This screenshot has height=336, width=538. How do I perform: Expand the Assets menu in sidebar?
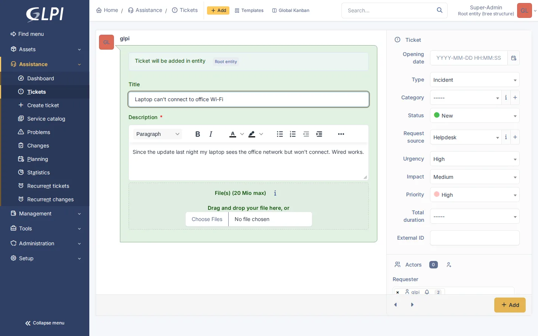(45, 49)
